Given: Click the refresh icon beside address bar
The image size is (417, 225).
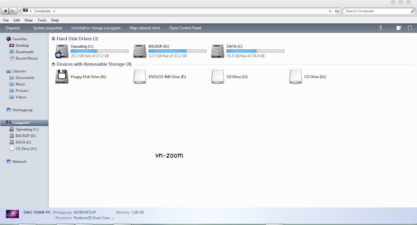Looking at the screenshot, I should pyautogui.click(x=337, y=11).
